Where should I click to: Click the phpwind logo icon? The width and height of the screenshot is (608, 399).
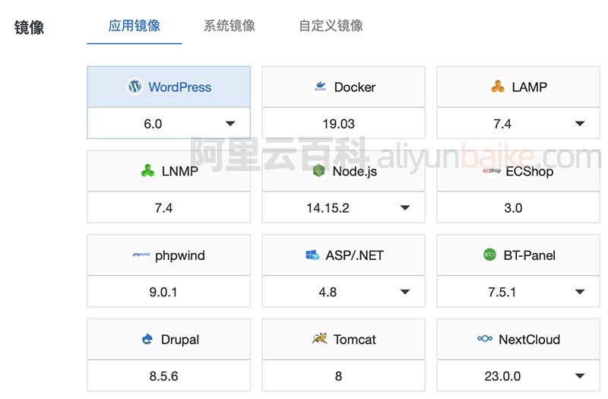(x=141, y=255)
